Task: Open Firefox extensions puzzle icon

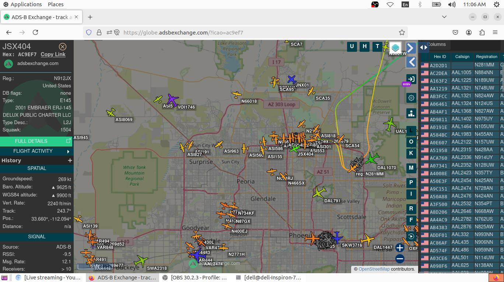Action: 482,32
